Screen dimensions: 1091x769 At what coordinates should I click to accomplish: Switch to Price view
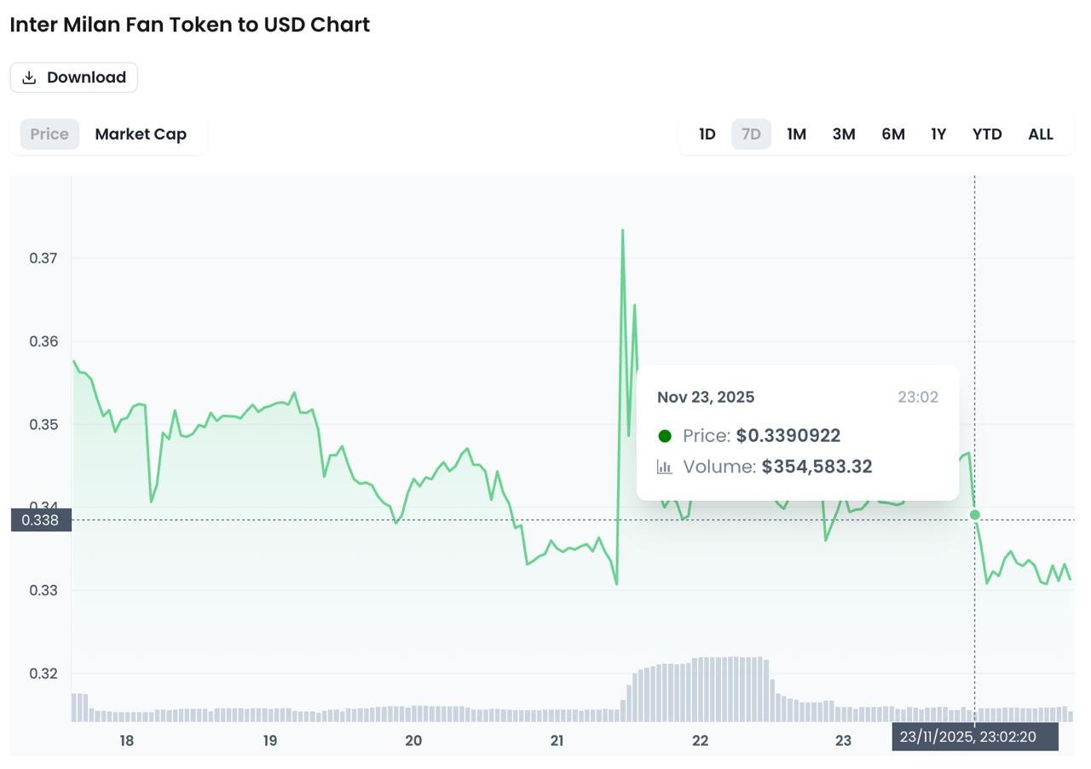[49, 134]
